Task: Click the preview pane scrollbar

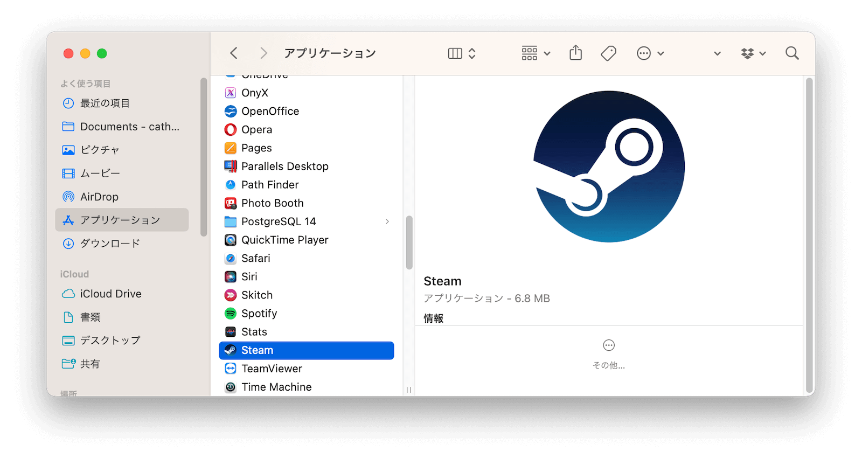Action: [809, 235]
